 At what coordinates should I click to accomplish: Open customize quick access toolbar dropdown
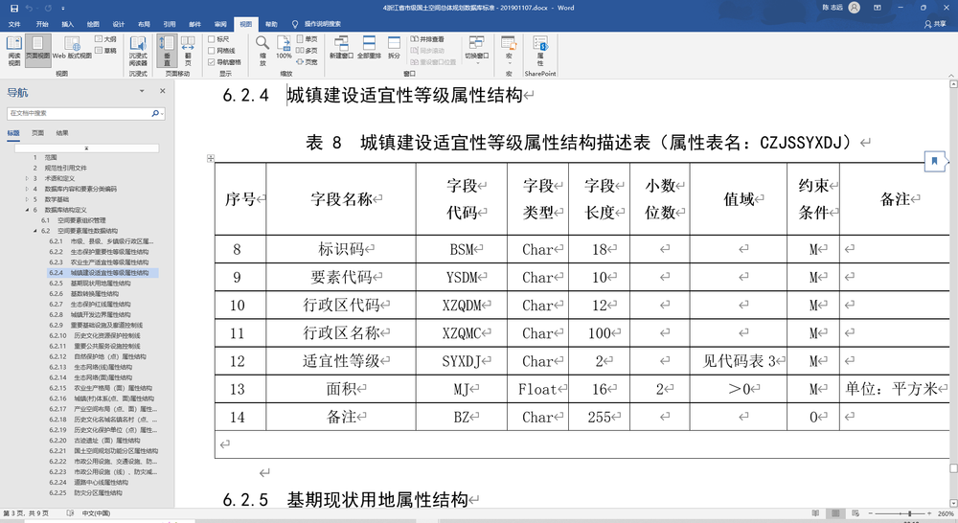point(63,8)
